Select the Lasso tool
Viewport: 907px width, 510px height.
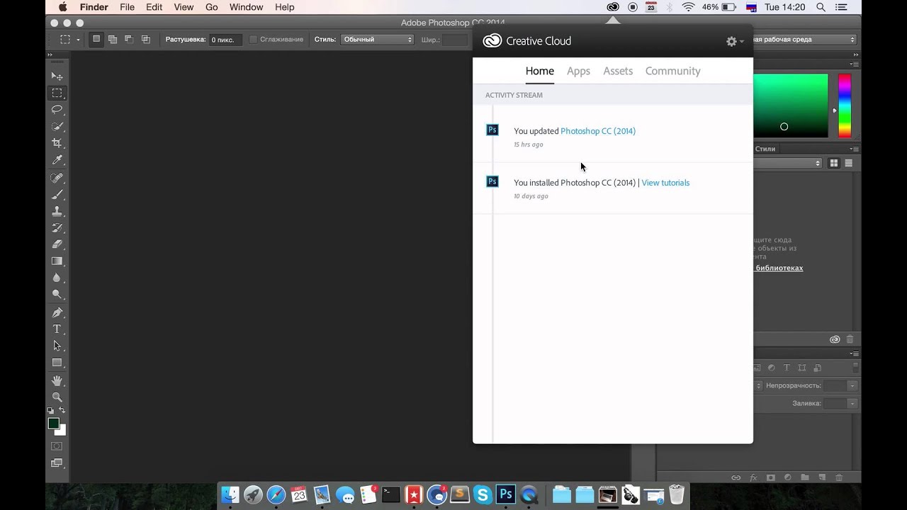(57, 110)
